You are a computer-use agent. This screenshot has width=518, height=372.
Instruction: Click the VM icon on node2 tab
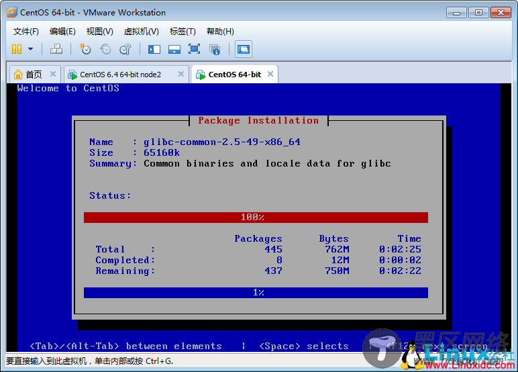coord(72,75)
